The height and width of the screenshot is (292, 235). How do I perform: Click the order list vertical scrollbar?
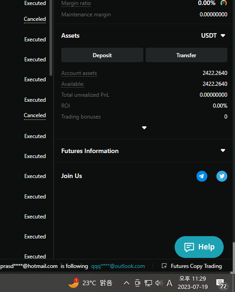tap(51, 38)
